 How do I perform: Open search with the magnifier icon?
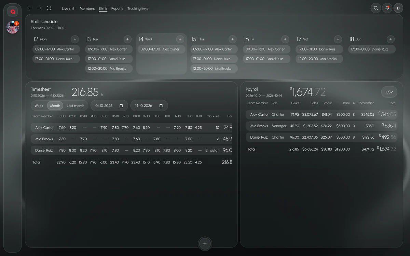(376, 8)
